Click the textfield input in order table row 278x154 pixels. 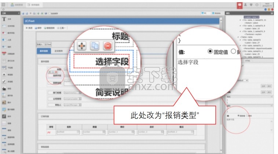[68, 132]
